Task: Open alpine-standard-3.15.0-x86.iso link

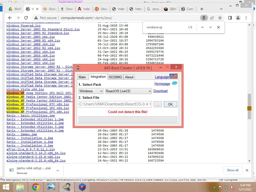Action: 33,157
